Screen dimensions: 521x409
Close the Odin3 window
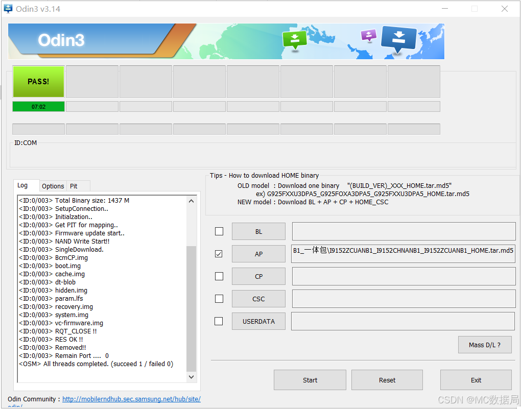(504, 9)
